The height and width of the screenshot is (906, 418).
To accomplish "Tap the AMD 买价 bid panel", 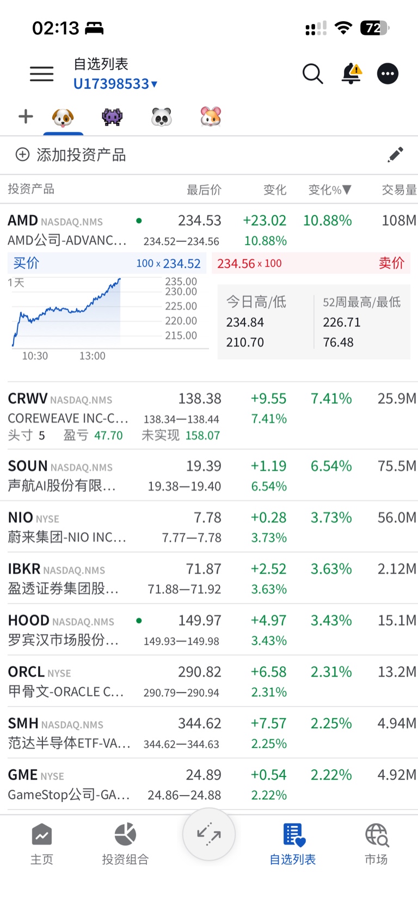I will click(x=107, y=264).
